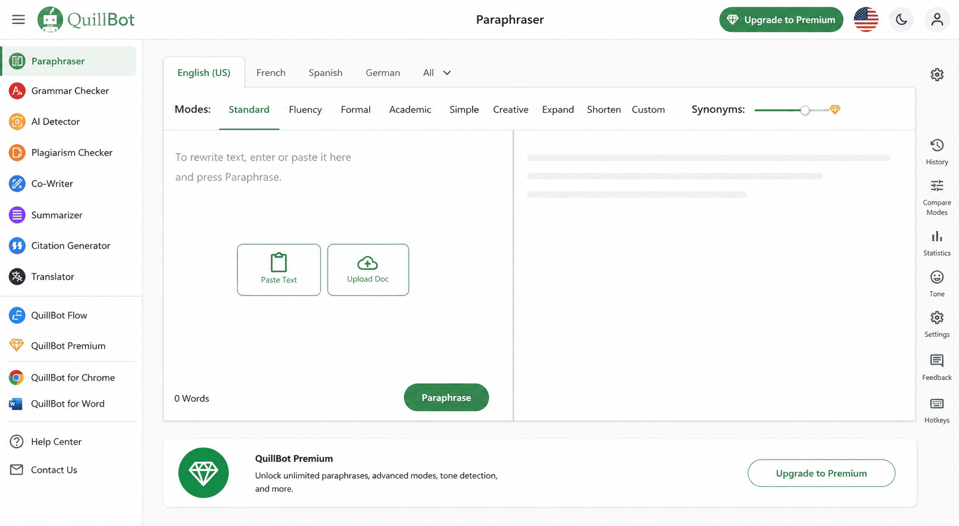Select the Simple mode
This screenshot has width=959, height=526.
point(464,110)
